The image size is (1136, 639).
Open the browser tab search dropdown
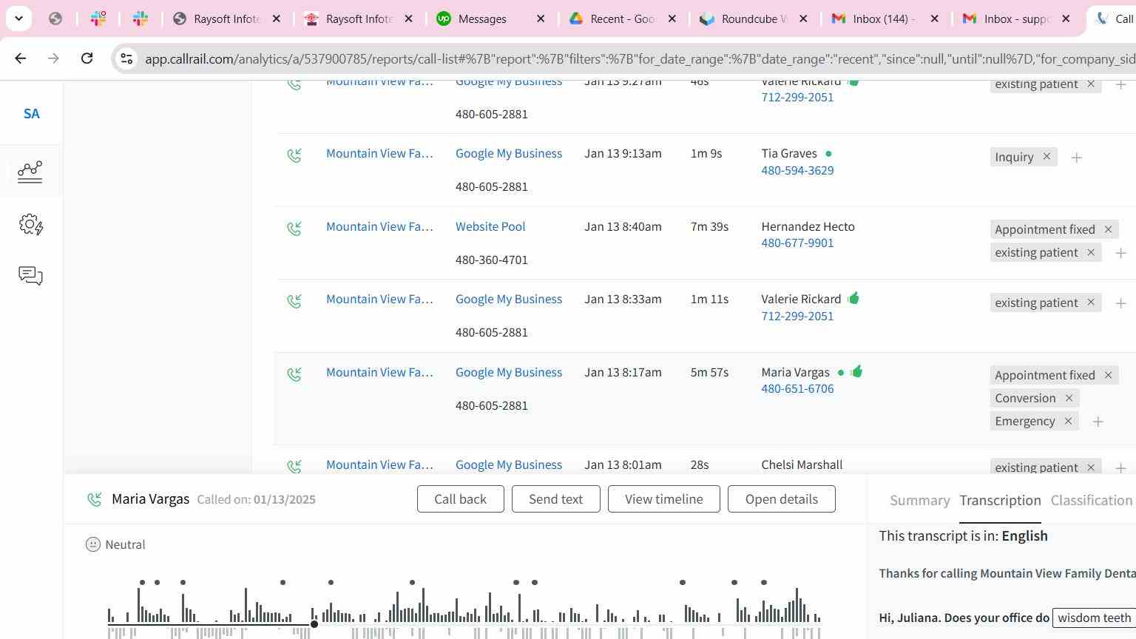pos(18,18)
